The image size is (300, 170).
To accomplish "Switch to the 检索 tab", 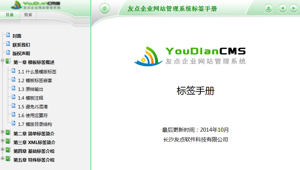I will tap(28, 15).
